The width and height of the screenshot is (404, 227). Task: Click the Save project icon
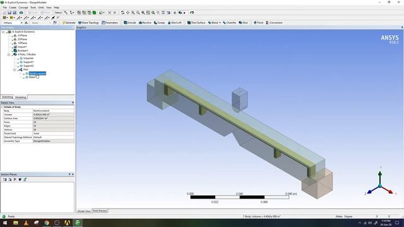9,13
